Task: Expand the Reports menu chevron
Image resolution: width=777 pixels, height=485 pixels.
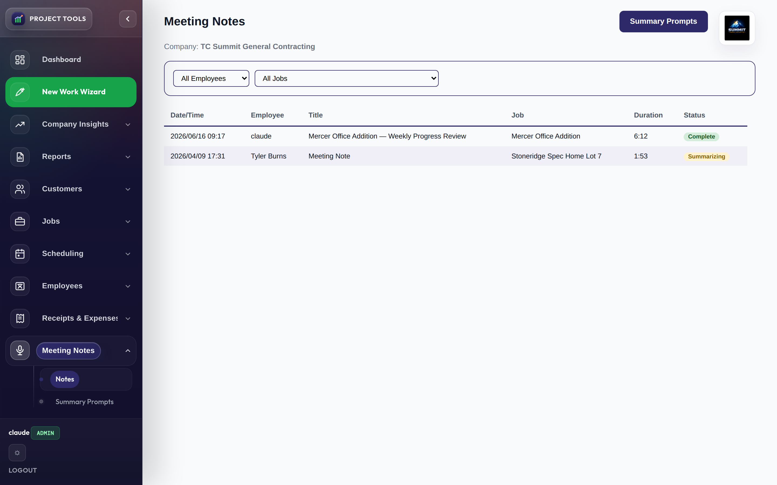Action: pos(128,157)
